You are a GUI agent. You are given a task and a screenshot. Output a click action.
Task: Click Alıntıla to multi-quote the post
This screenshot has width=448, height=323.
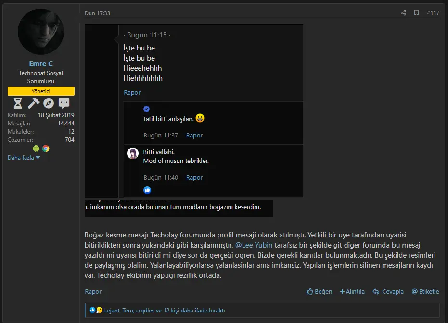[352, 292]
